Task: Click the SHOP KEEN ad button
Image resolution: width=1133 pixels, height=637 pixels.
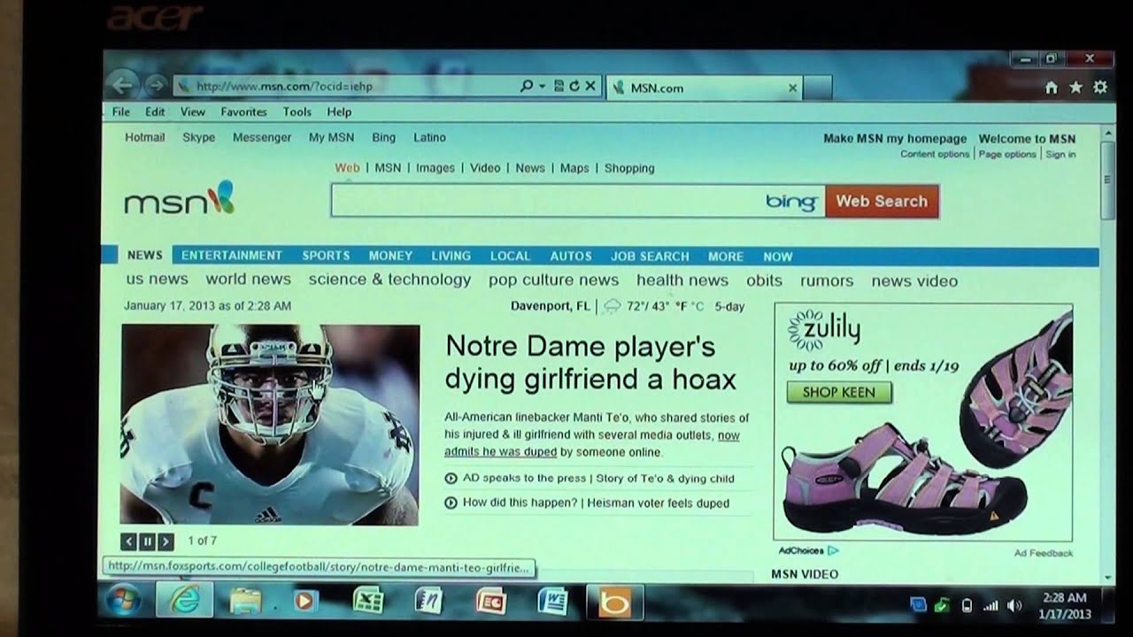Action: coord(839,392)
